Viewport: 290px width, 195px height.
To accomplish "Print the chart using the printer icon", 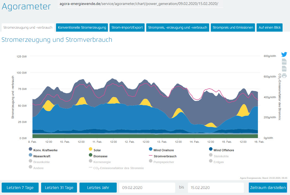I will click(284, 76).
